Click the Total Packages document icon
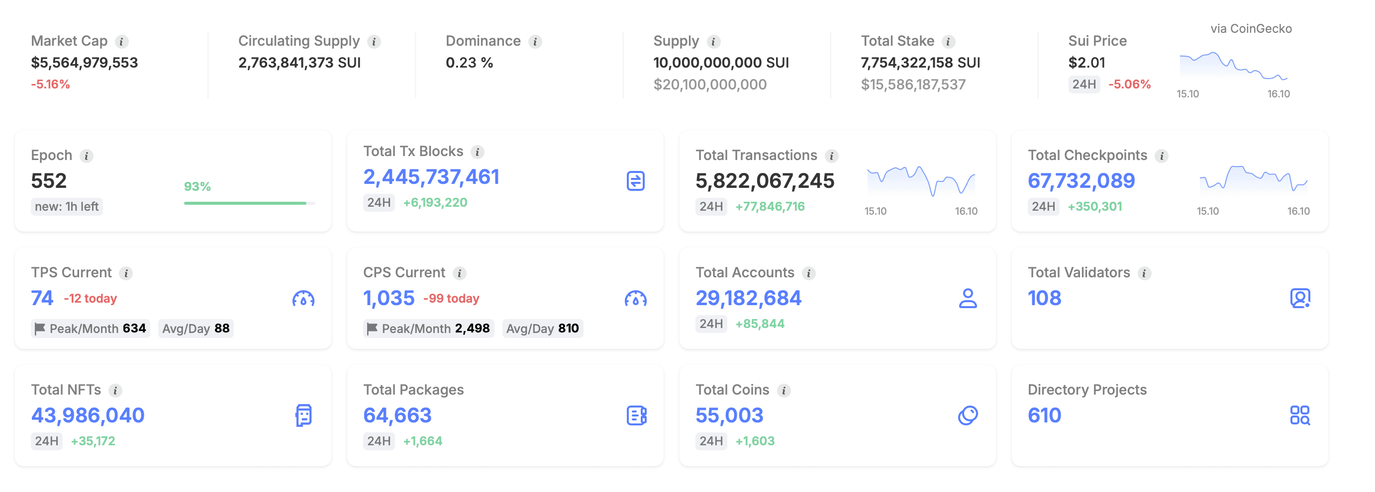 [636, 415]
